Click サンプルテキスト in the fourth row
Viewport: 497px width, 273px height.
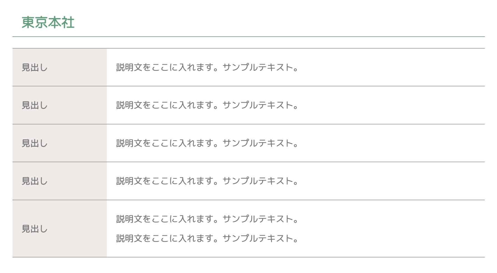click(x=258, y=181)
